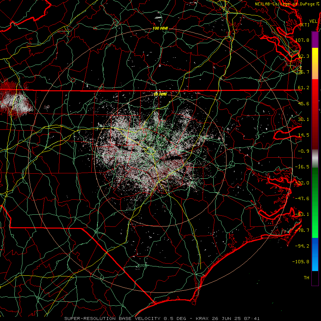The width and height of the screenshot is (321, 321).
Task: Select the -47.6 legend value
Action: 302,199
